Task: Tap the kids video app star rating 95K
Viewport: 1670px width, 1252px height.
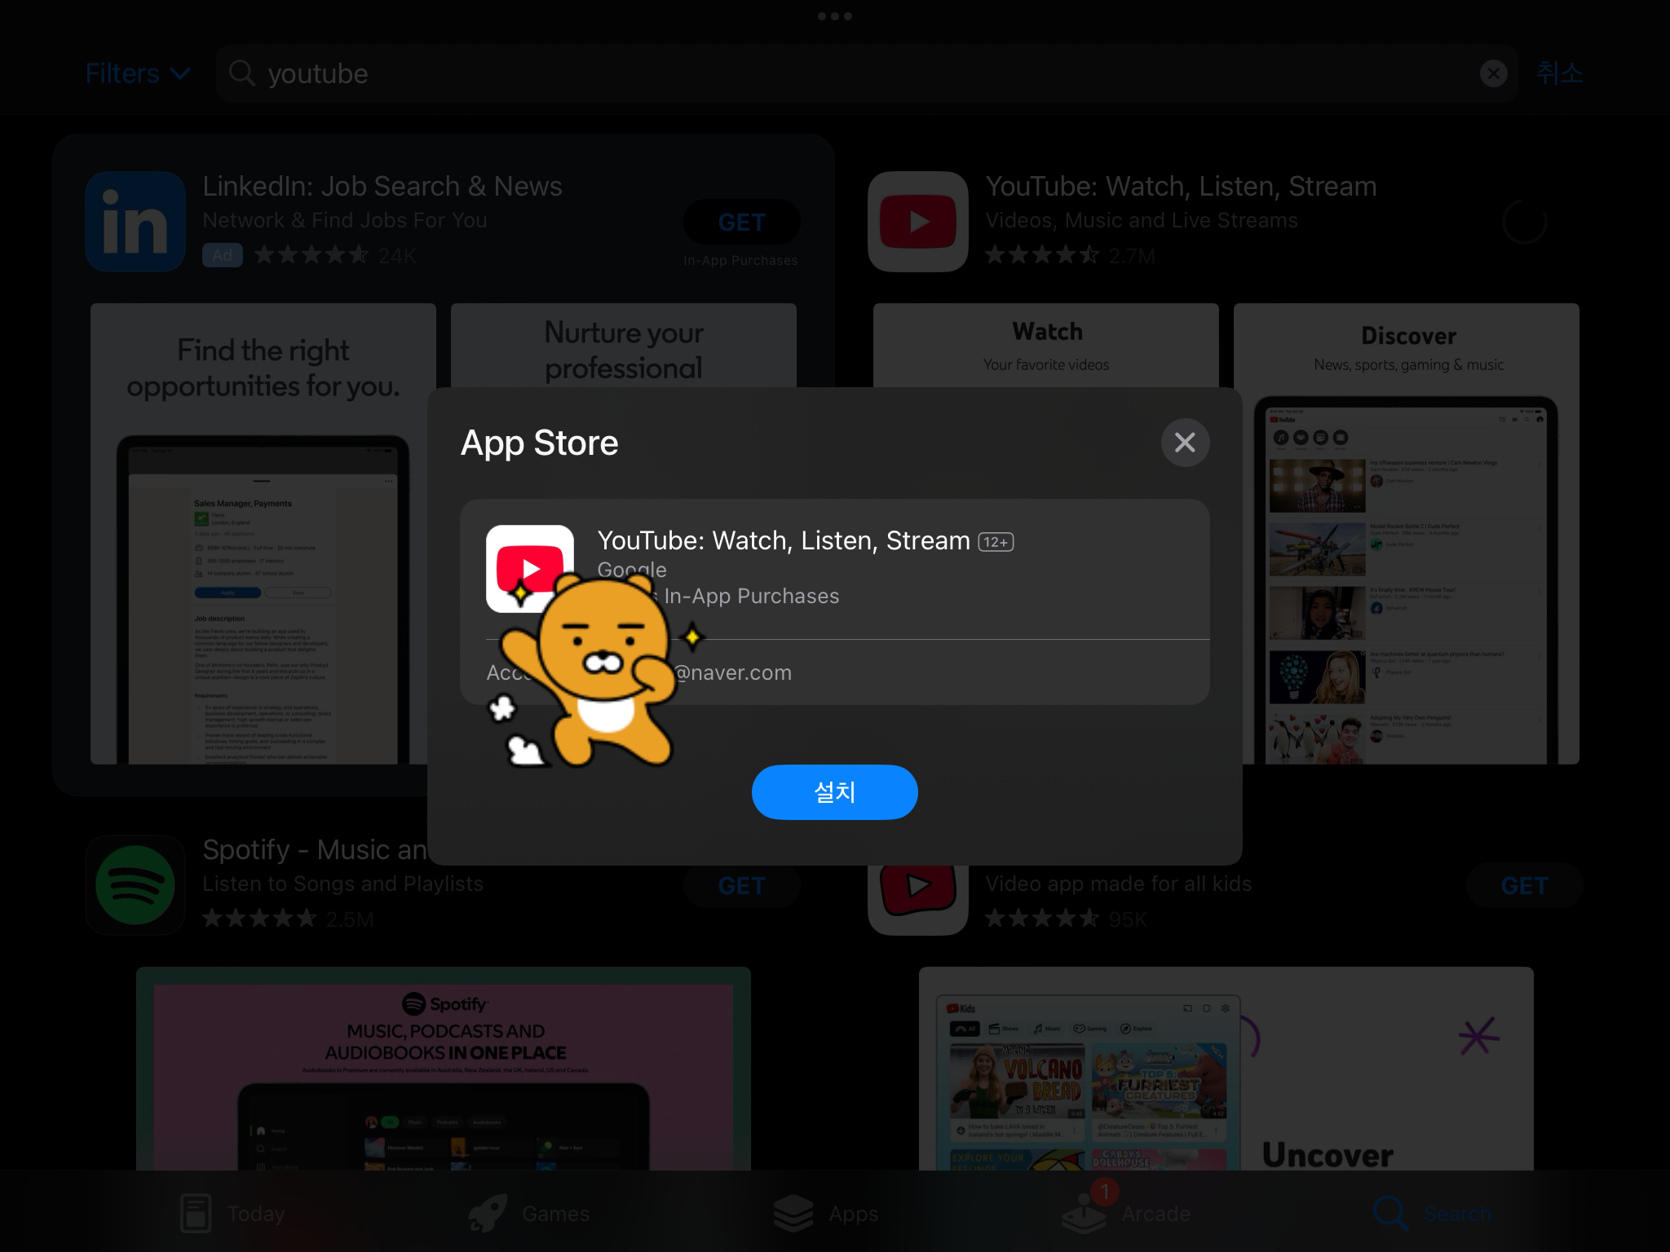Action: pyautogui.click(x=1066, y=919)
